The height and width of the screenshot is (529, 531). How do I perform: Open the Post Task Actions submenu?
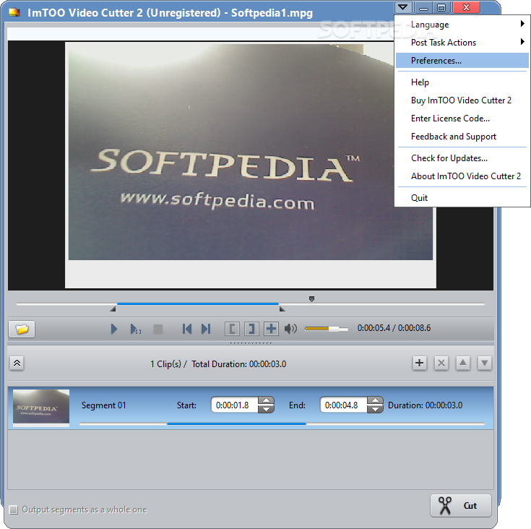(x=462, y=43)
